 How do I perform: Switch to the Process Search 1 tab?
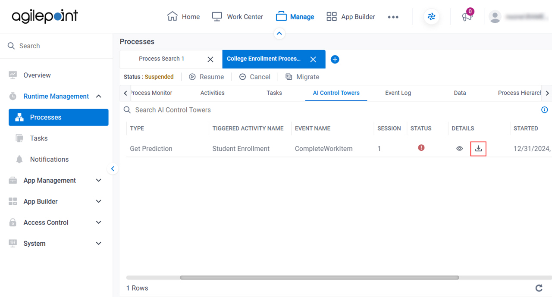[162, 59]
